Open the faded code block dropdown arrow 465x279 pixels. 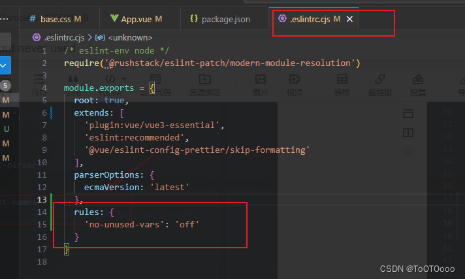(x=124, y=79)
